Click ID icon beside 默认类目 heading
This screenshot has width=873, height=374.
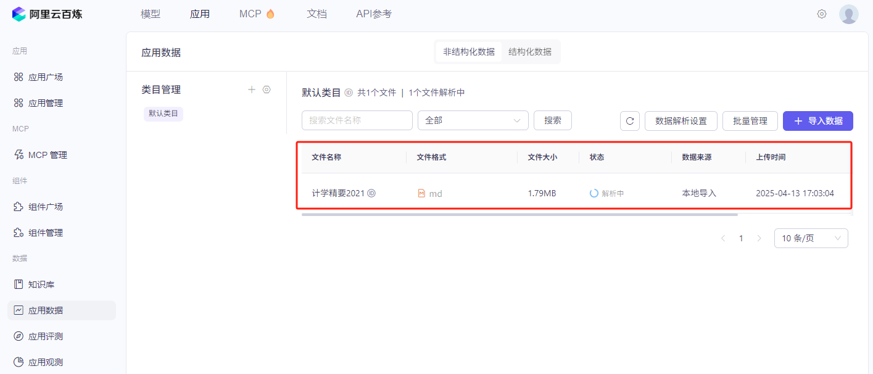[349, 93]
